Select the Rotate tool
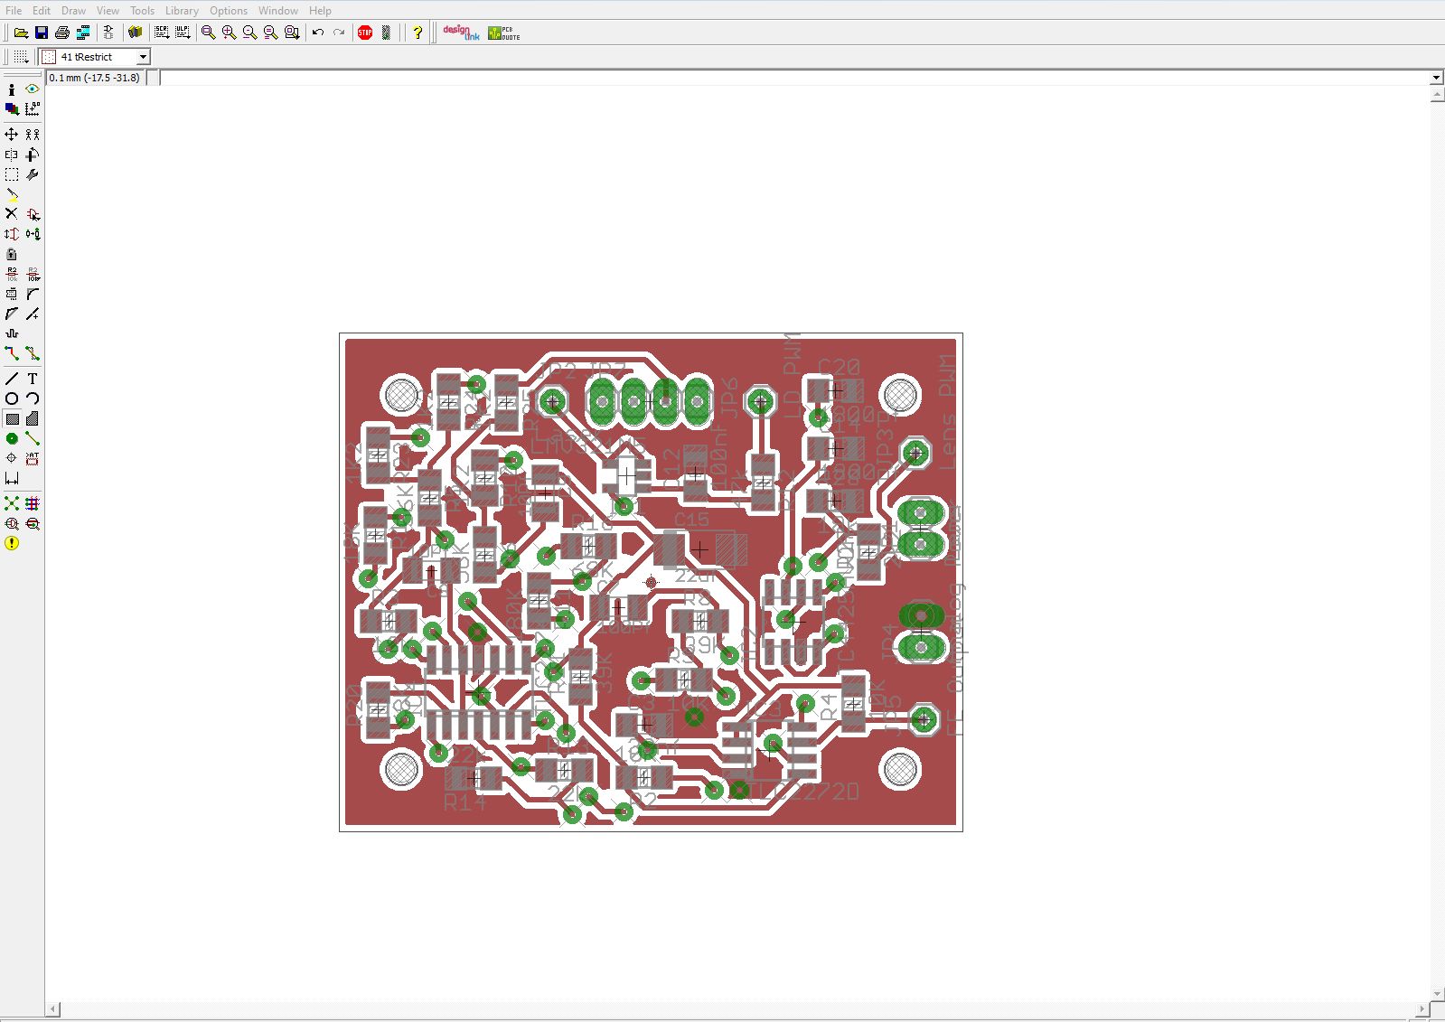Viewport: 1445px width, 1022px height. tap(33, 155)
